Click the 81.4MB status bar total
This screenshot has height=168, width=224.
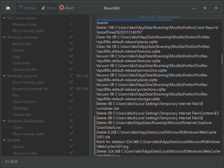click(11, 162)
